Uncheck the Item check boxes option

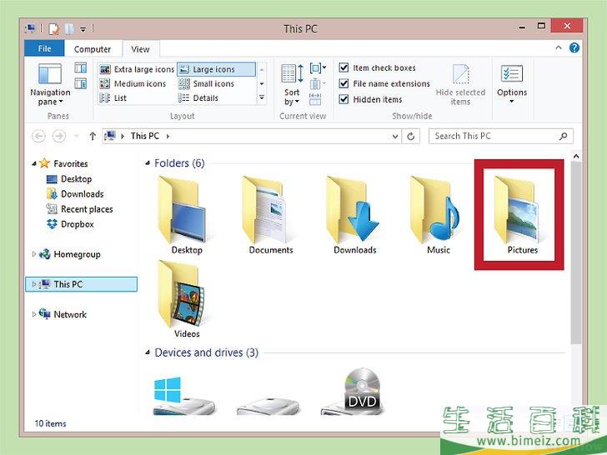344,68
